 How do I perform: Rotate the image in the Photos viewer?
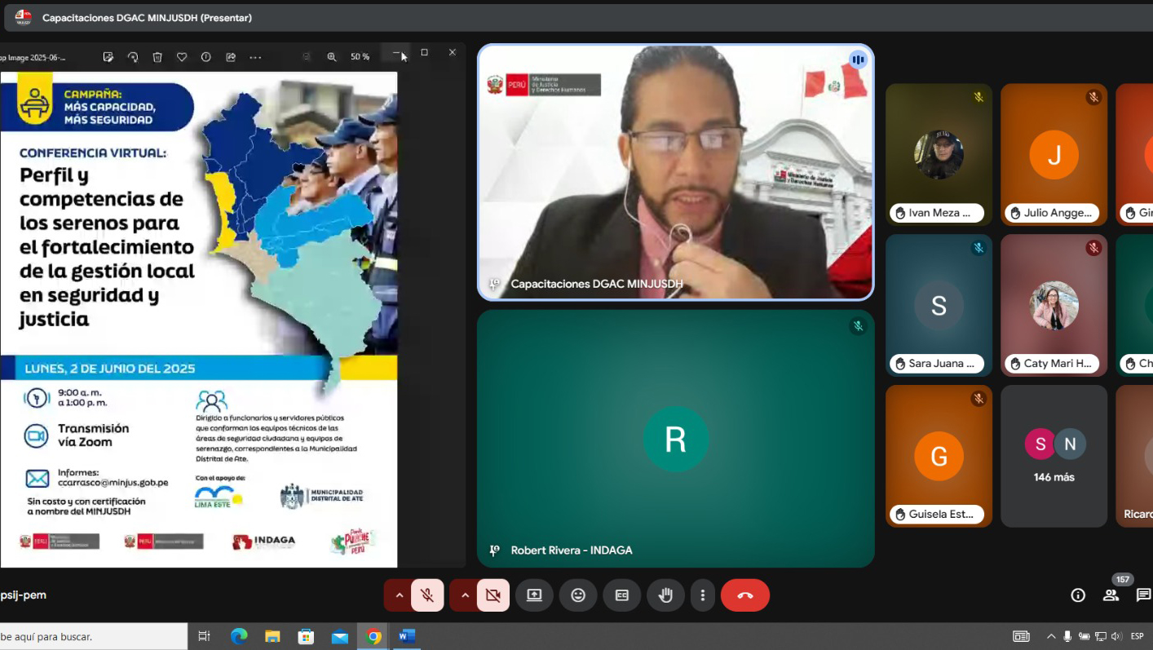[133, 56]
